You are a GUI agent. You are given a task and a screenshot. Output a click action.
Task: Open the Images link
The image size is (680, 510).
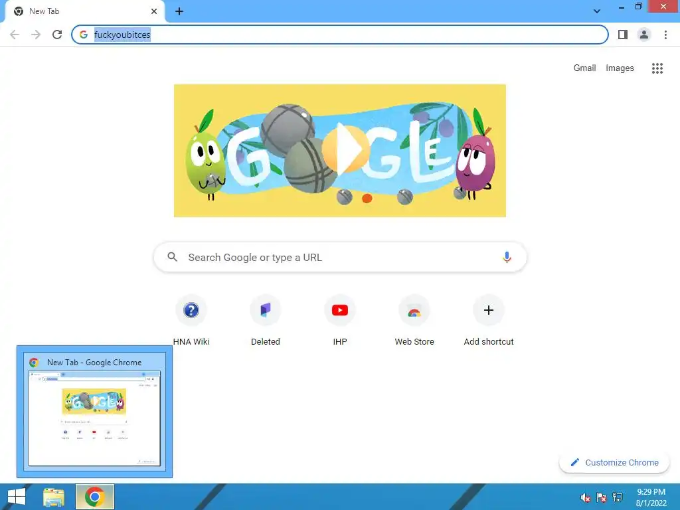620,68
